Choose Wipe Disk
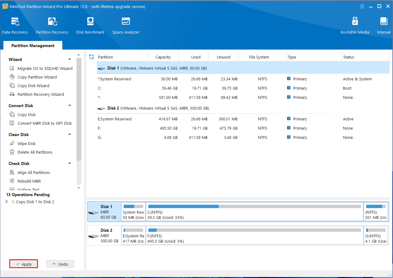The image size is (393, 278). pyautogui.click(x=23, y=143)
